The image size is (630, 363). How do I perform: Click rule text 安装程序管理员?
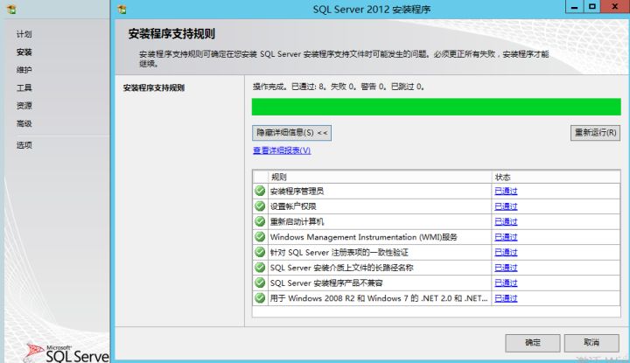click(x=297, y=192)
